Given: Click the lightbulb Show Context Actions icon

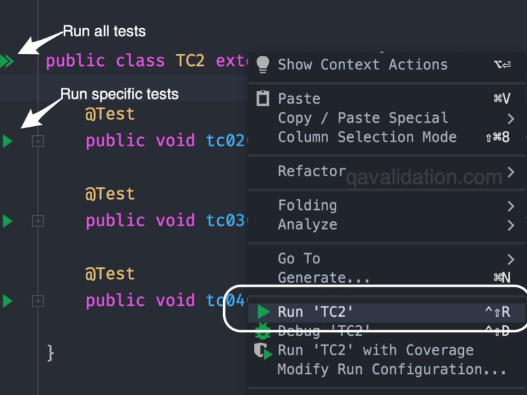Looking at the screenshot, I should point(263,64).
